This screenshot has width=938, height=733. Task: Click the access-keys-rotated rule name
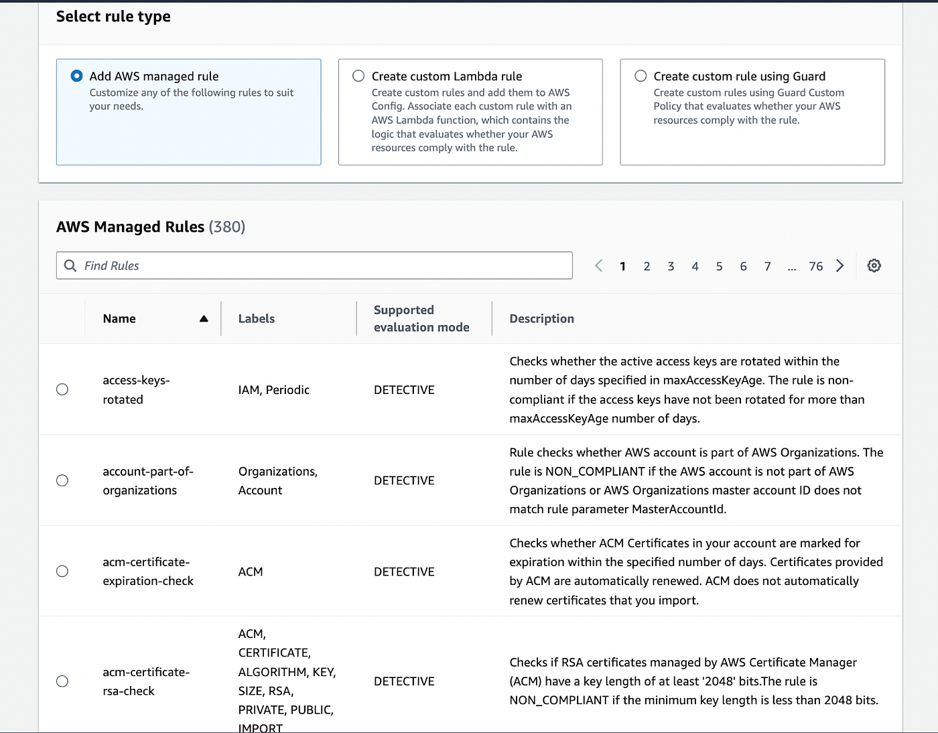pyautogui.click(x=136, y=389)
